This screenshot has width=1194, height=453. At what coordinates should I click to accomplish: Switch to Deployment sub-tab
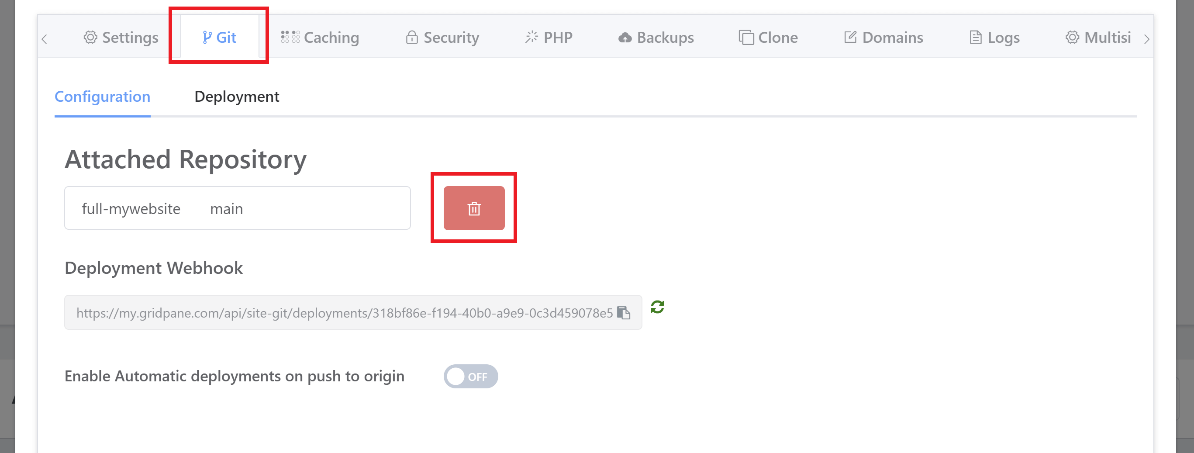click(236, 97)
